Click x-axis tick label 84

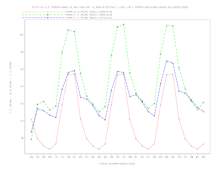[203, 157]
